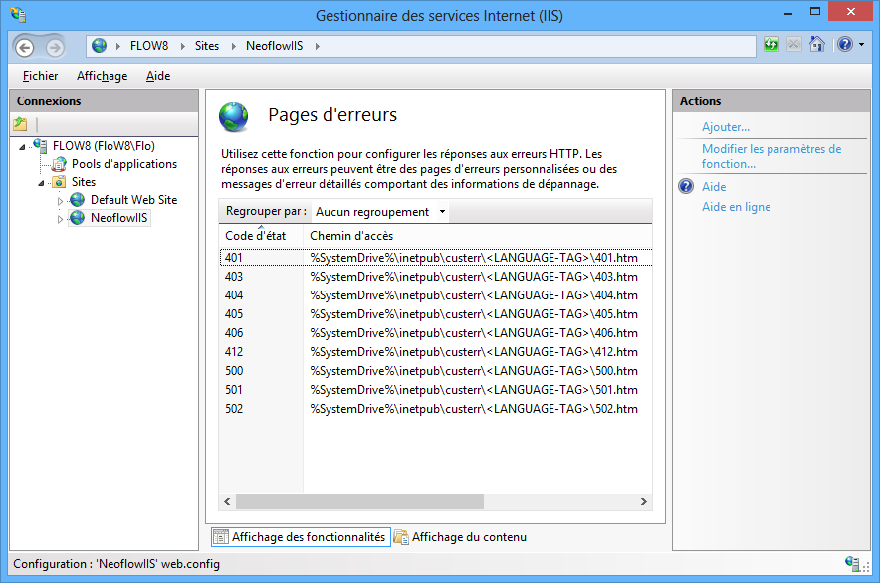Switch to Affichage du contenu tab
The width and height of the screenshot is (880, 583).
point(468,537)
